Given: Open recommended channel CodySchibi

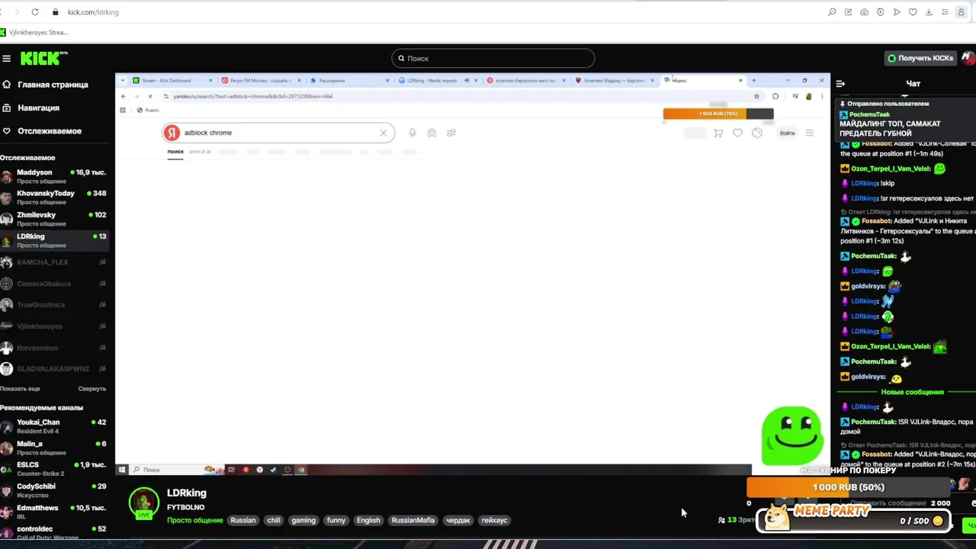Looking at the screenshot, I should tap(54, 490).
